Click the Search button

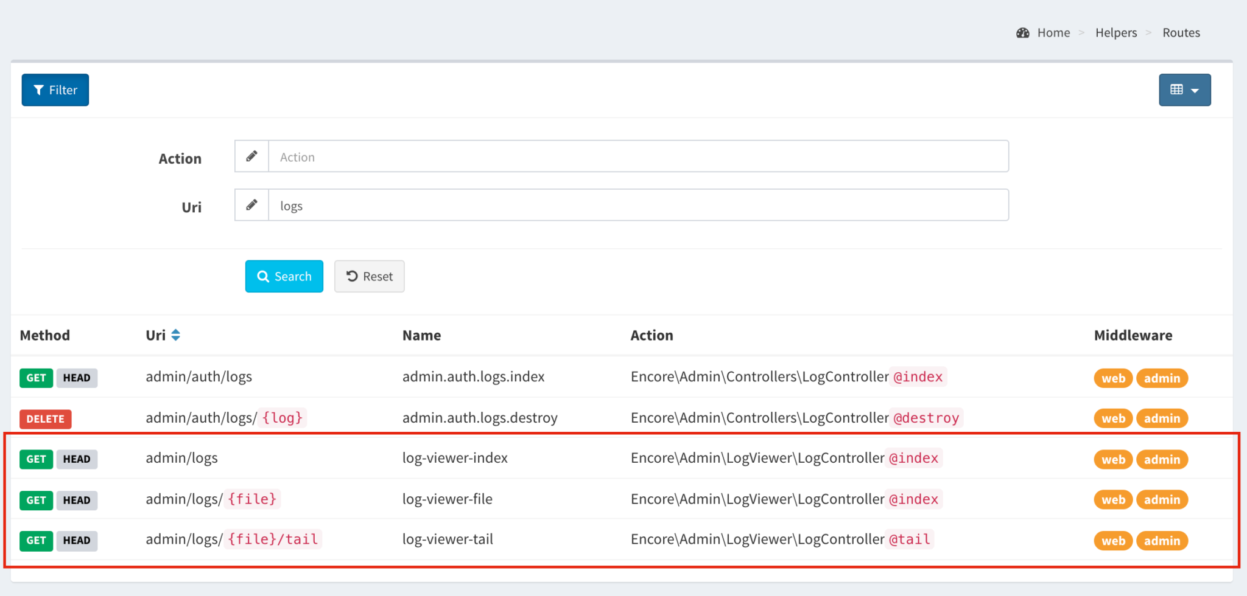pos(284,276)
